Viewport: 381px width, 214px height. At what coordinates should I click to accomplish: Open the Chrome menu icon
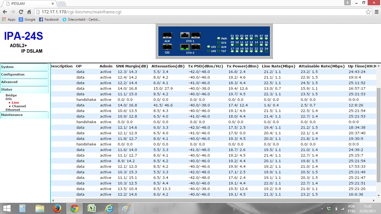[x=376, y=12]
